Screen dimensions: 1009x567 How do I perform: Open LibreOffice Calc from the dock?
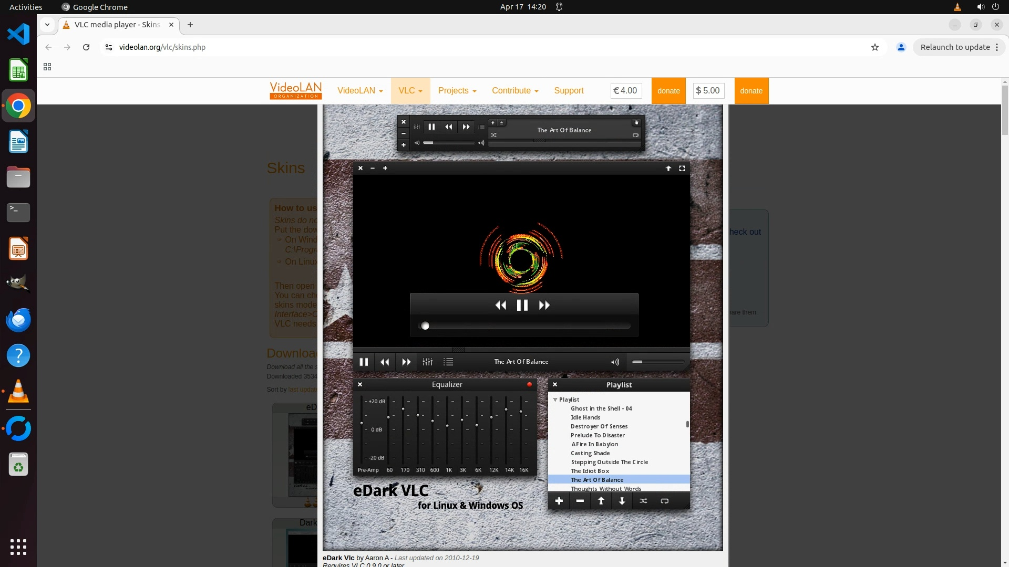click(x=18, y=70)
